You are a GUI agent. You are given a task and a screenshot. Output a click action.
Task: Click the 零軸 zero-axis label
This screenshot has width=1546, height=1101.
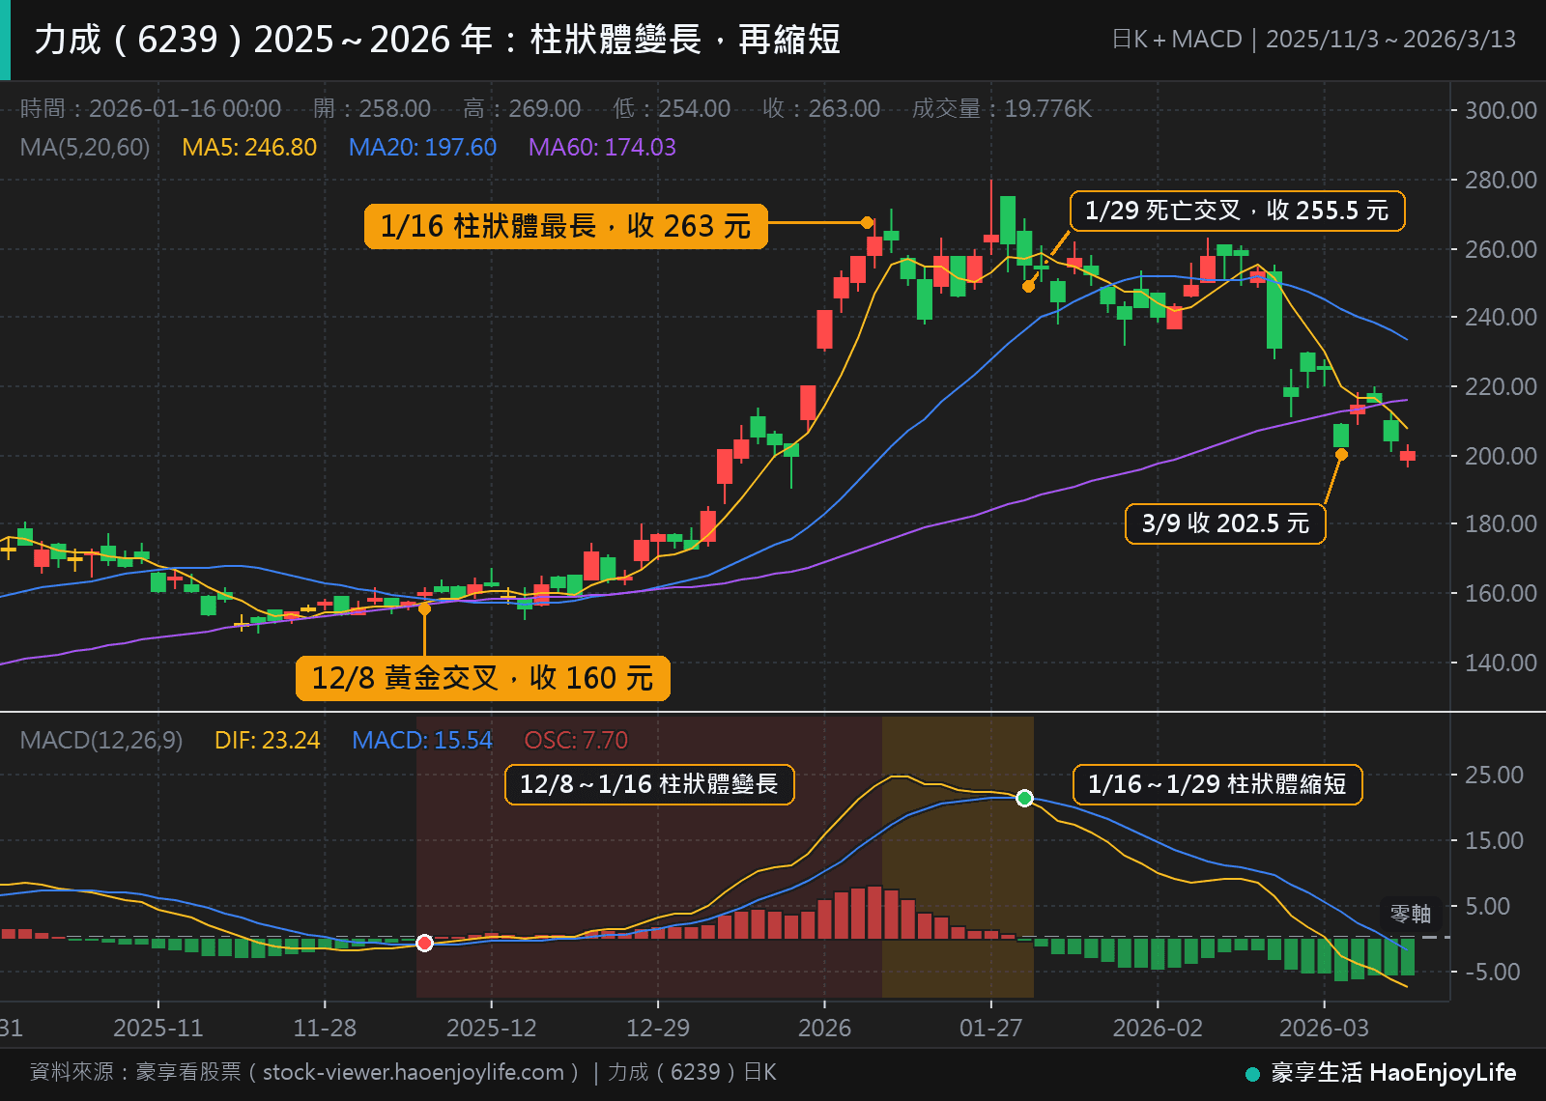point(1411,913)
